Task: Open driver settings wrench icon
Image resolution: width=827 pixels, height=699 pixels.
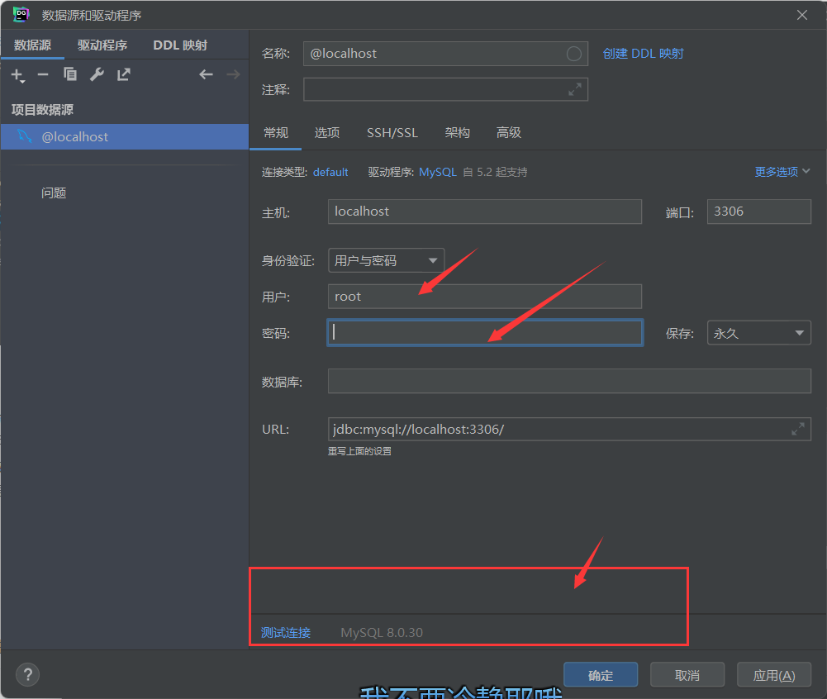Action: pyautogui.click(x=97, y=75)
